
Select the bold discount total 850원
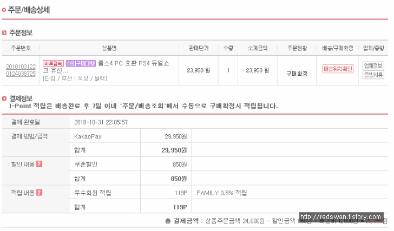pos(179,179)
